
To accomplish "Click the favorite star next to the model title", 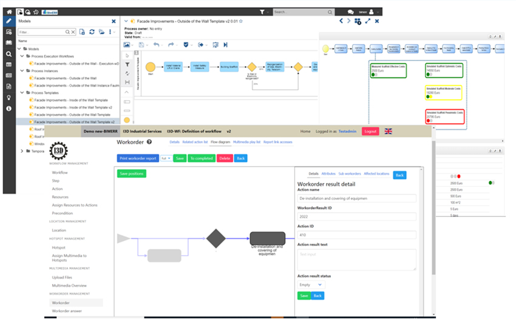I will 241,21.
